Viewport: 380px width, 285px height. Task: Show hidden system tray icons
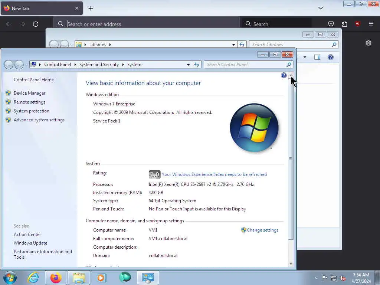[x=315, y=278]
